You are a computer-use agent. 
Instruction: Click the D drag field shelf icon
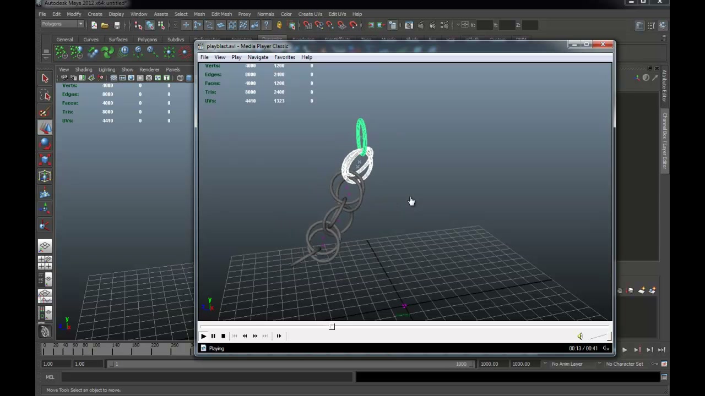pos(123,52)
